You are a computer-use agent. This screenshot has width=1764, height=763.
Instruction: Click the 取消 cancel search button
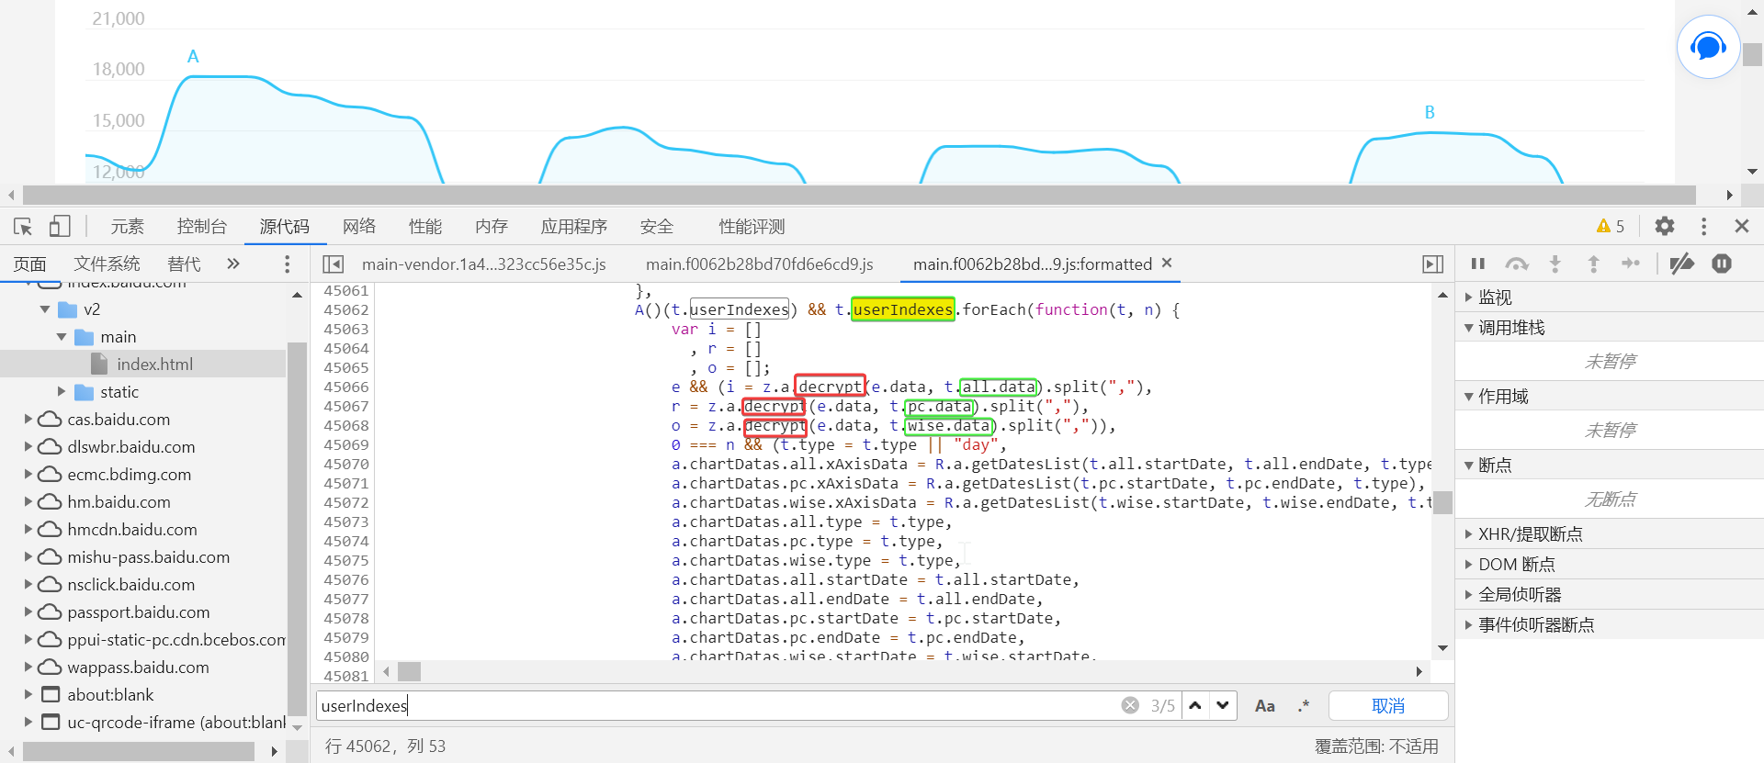pyautogui.click(x=1388, y=705)
